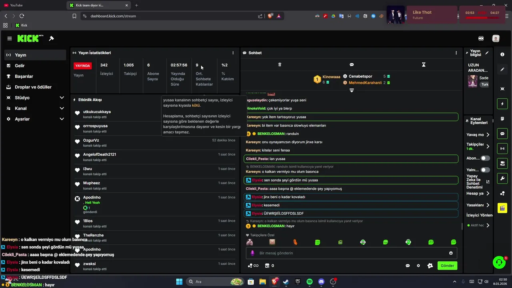Click the YAYINDA live status badge
The image size is (512, 288).
coord(83,66)
